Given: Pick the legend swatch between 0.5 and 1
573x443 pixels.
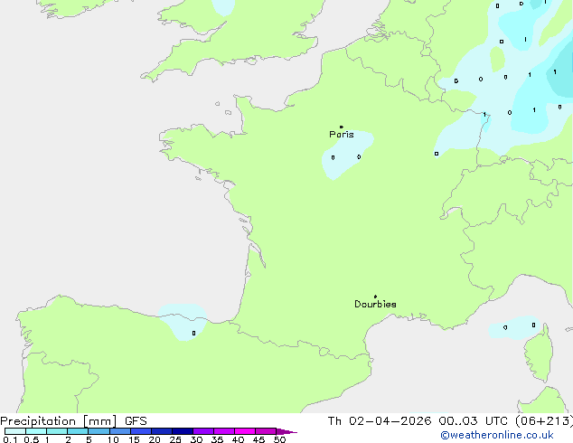Looking at the screenshot, I should point(36,431).
